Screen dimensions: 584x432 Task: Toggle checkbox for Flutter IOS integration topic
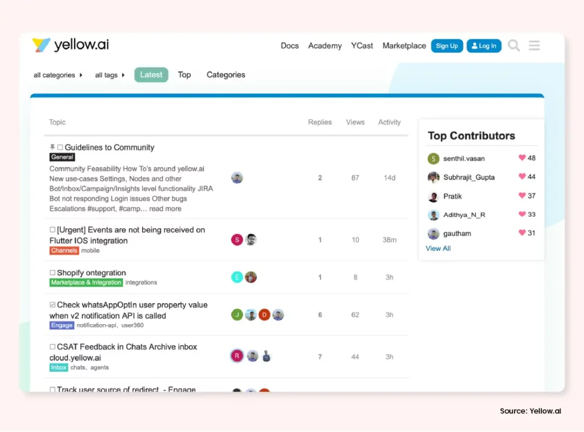52,229
